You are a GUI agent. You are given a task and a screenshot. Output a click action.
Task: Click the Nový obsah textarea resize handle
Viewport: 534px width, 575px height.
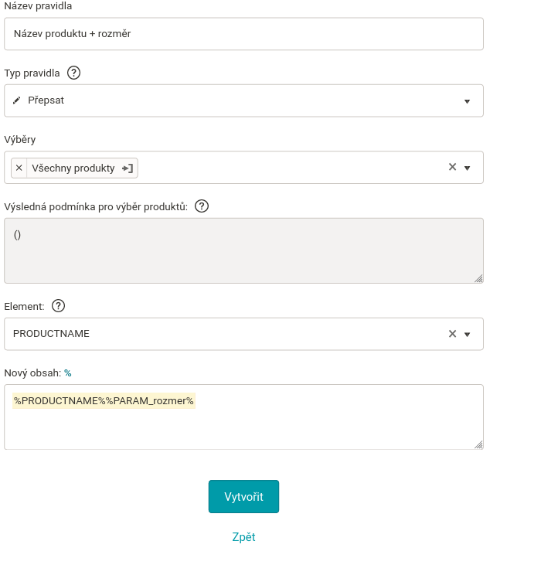(x=478, y=444)
